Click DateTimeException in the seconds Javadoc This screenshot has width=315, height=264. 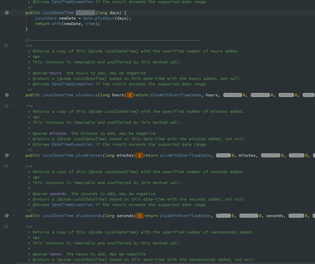tap(72, 205)
